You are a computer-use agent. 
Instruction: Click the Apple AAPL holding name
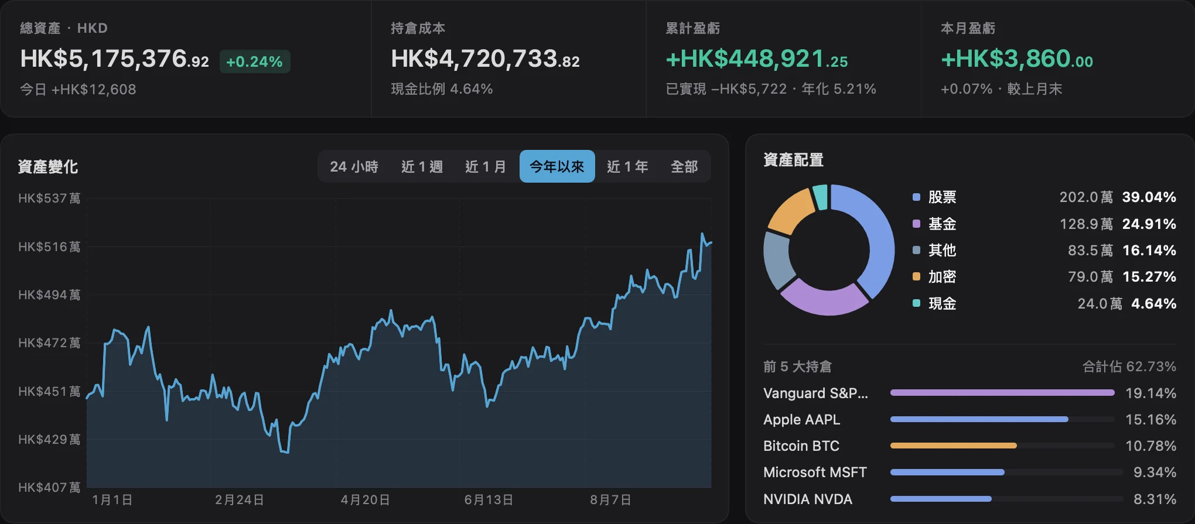(x=801, y=419)
